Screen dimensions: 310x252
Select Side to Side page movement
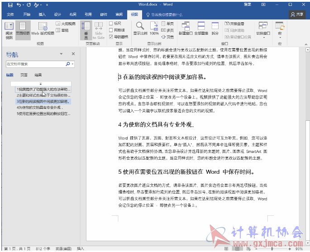(99, 30)
